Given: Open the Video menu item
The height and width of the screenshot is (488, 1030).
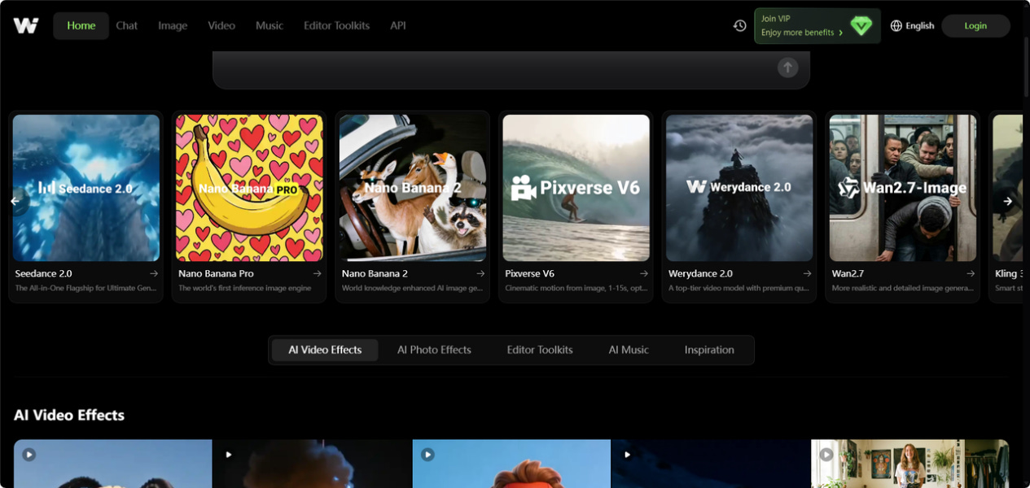Looking at the screenshot, I should [221, 26].
